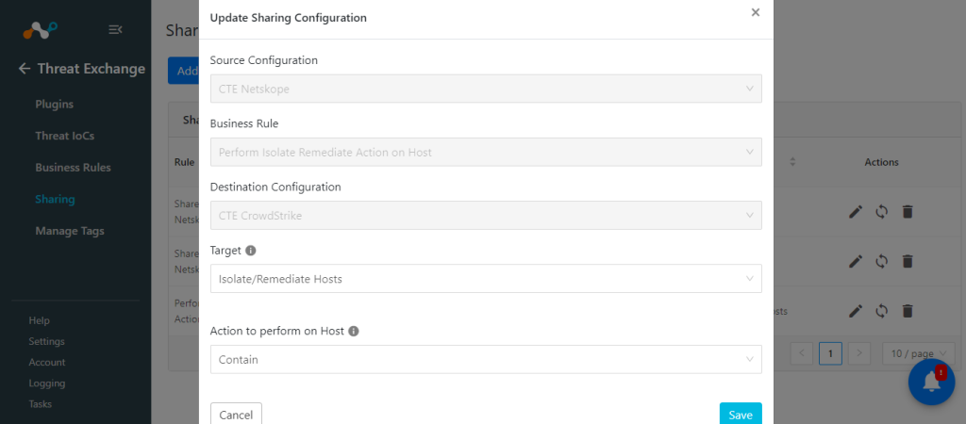
Task: Select Manage Tags in the sidebar
Action: [70, 232]
